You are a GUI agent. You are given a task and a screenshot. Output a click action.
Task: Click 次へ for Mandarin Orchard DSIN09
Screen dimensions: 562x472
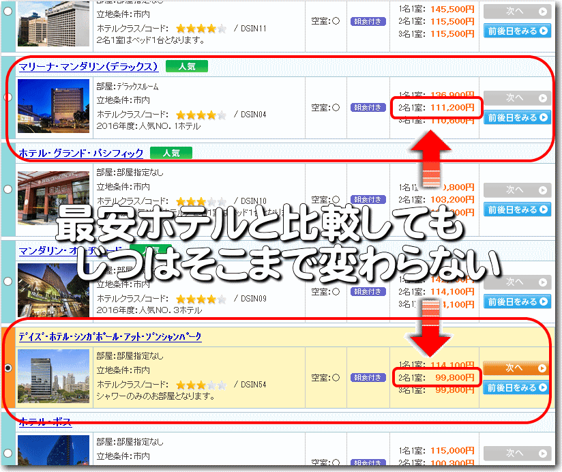517,282
